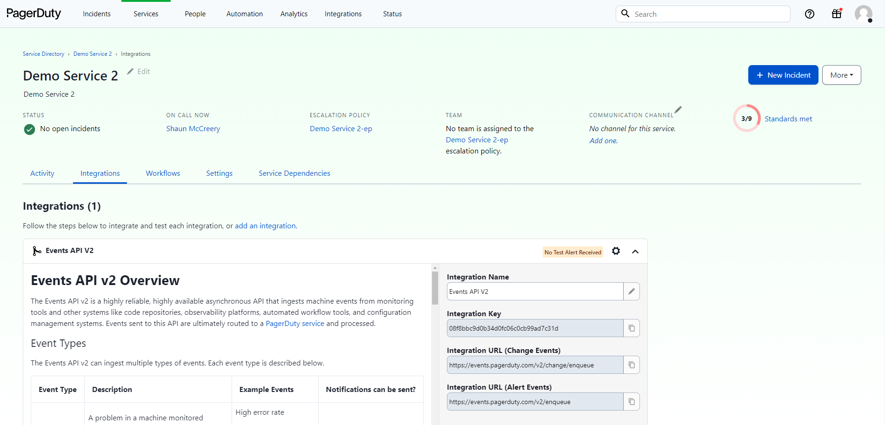
Task: Open the gift what's new icon
Action: pyautogui.click(x=837, y=13)
